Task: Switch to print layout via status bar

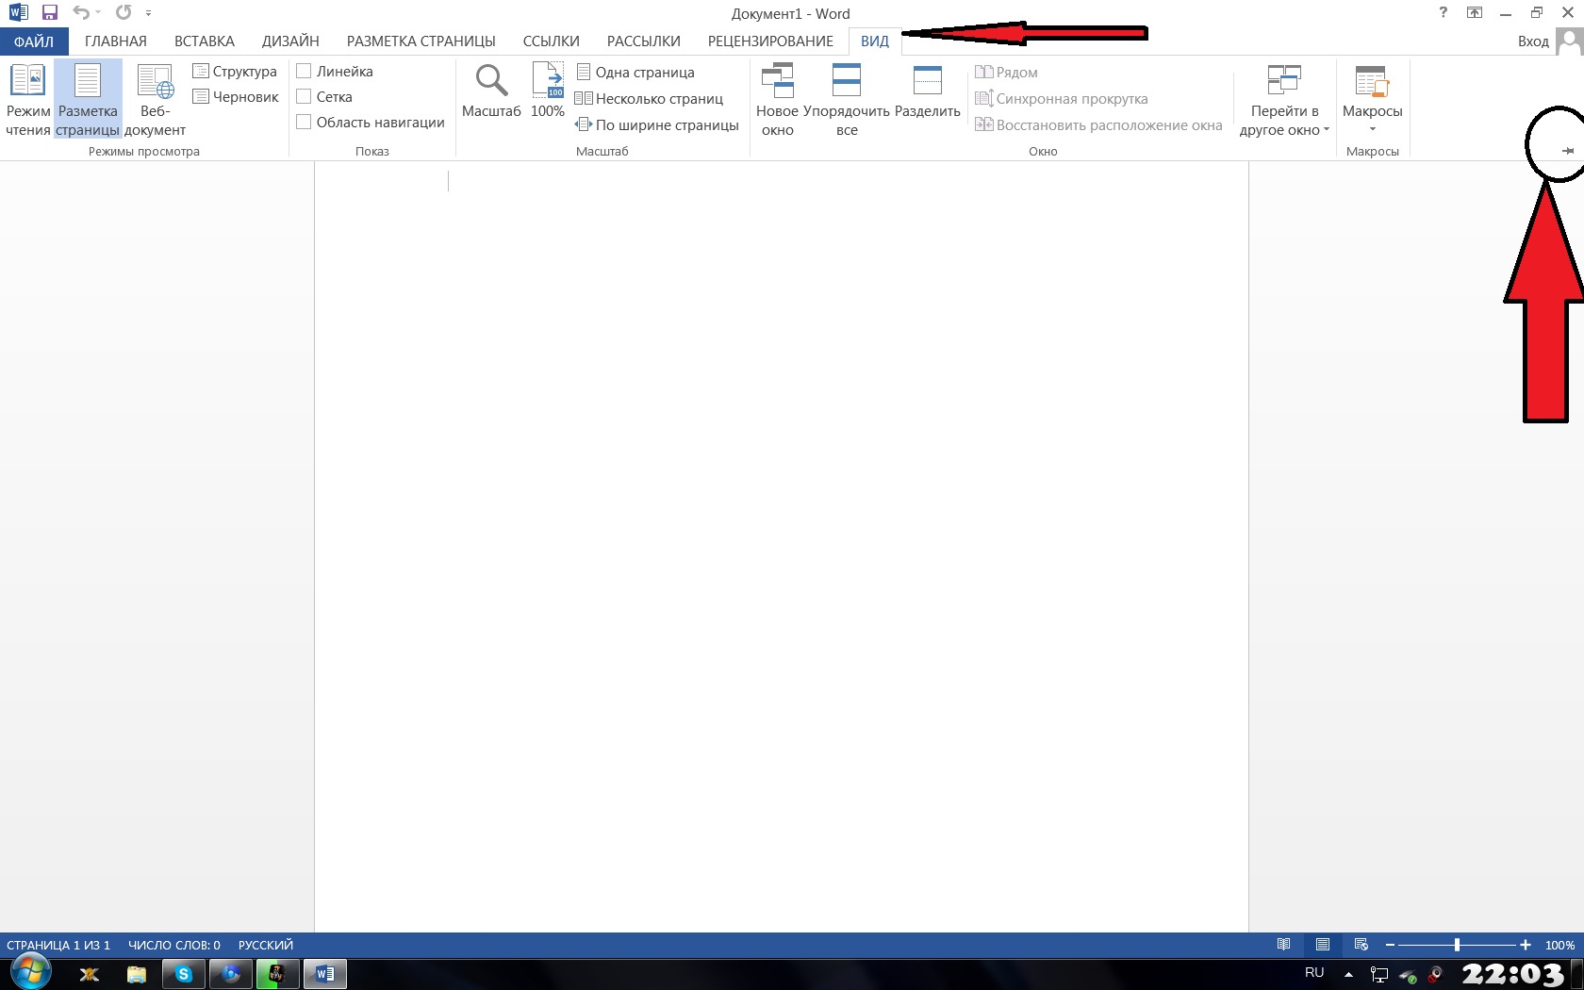Action: coord(1323,945)
